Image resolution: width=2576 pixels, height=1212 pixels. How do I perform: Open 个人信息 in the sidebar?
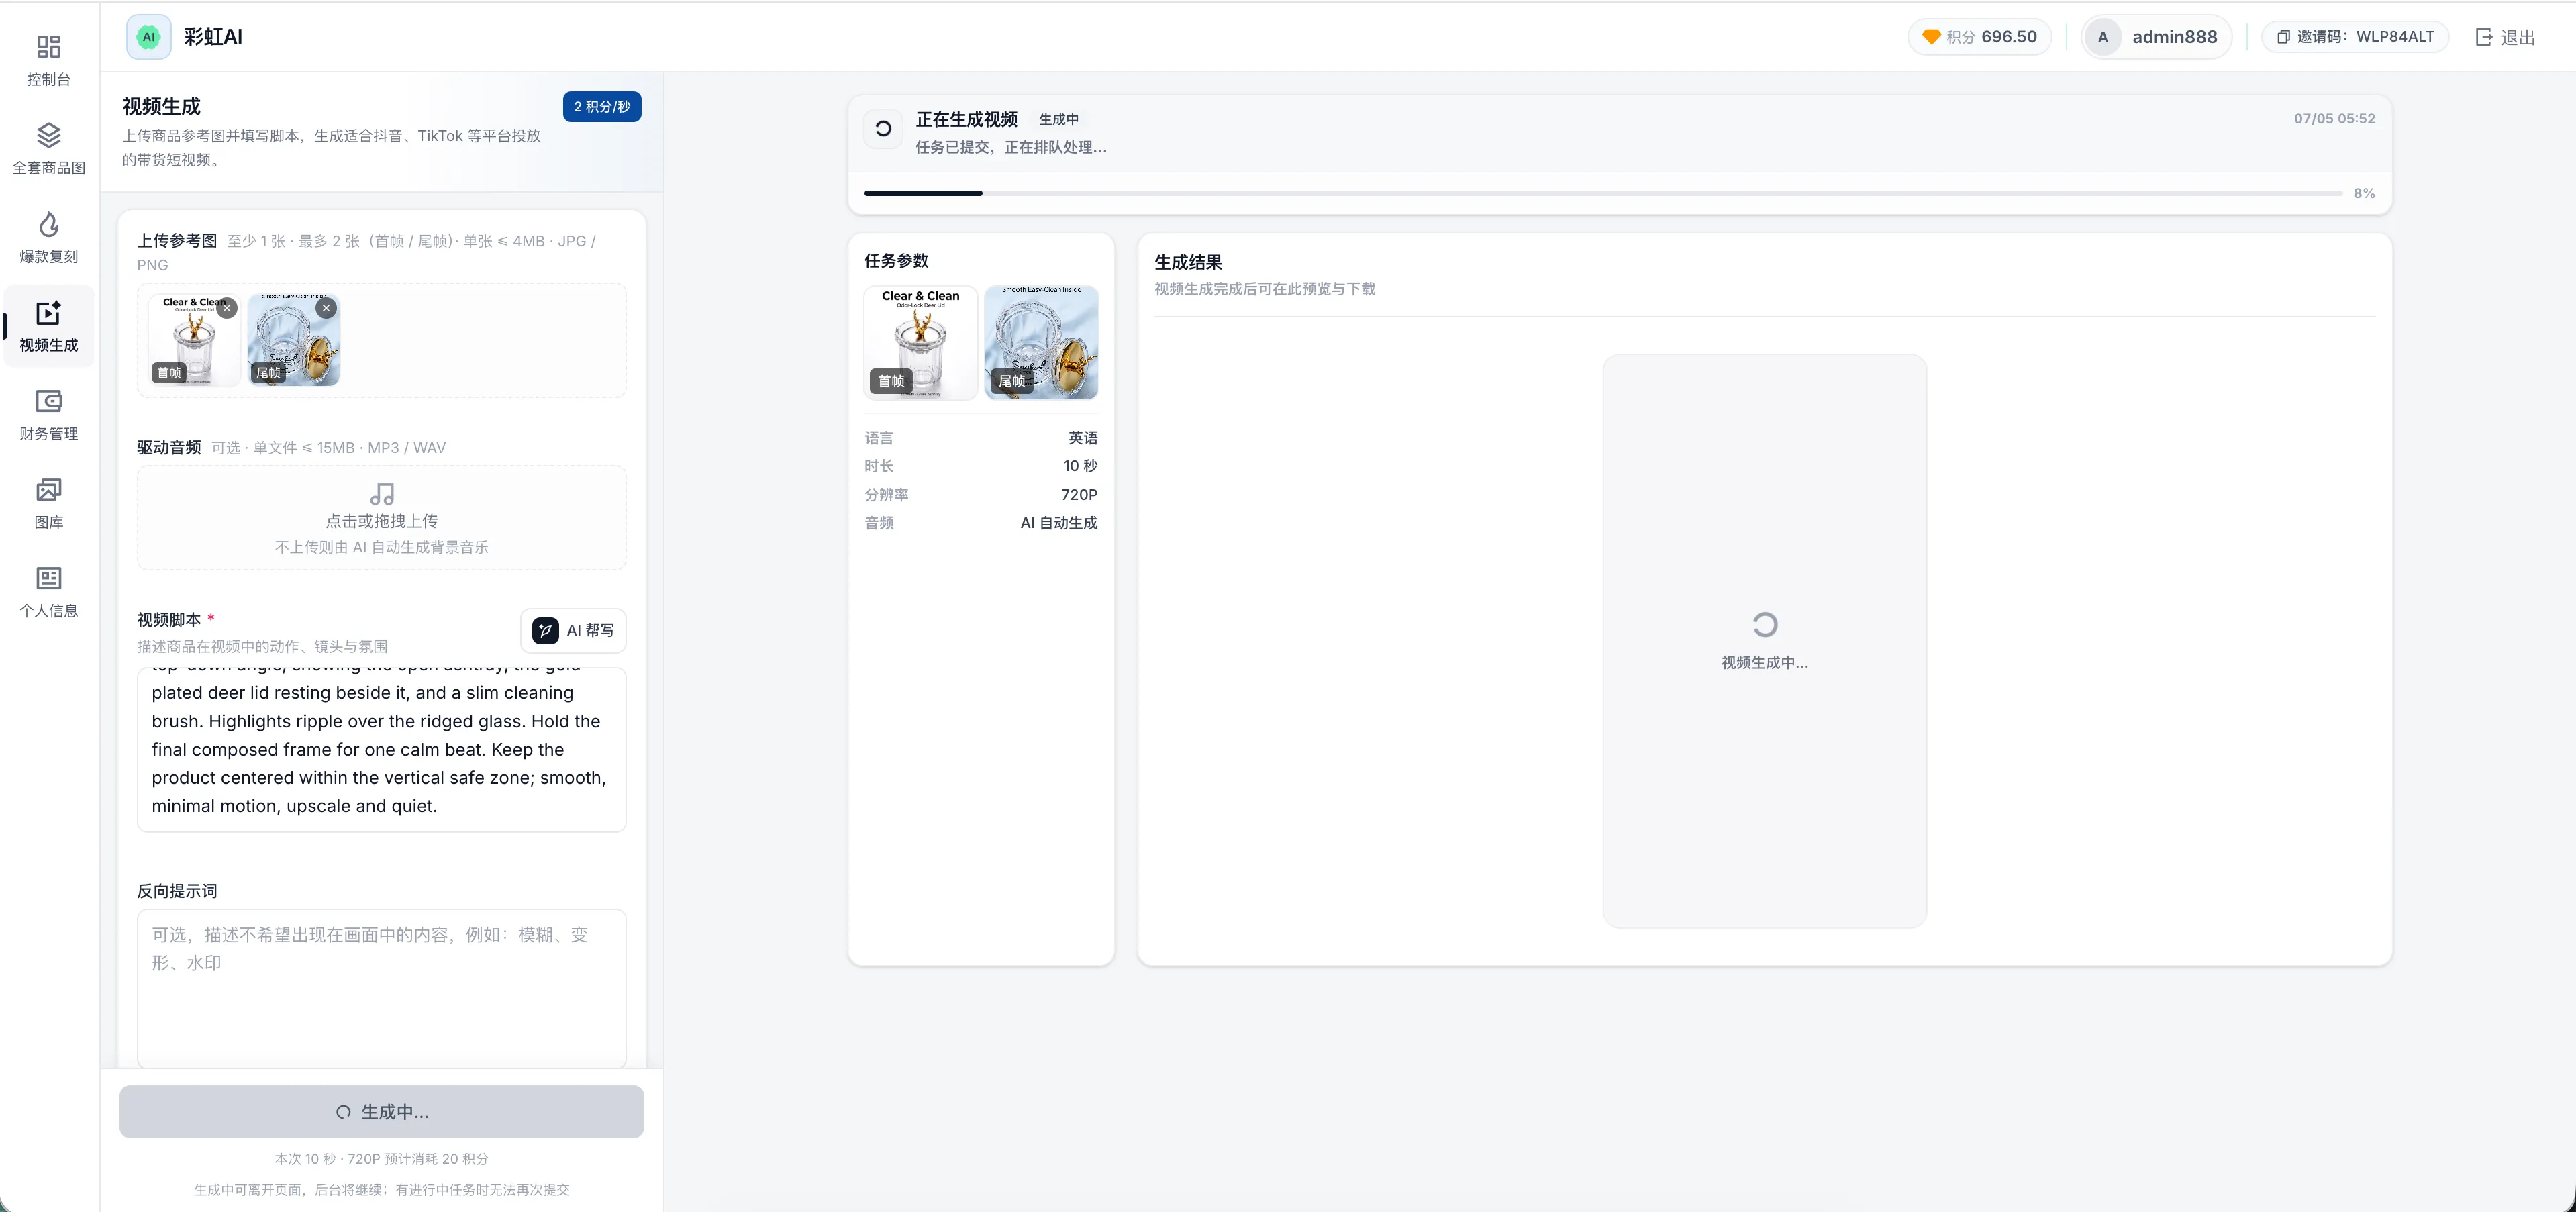tap(48, 591)
